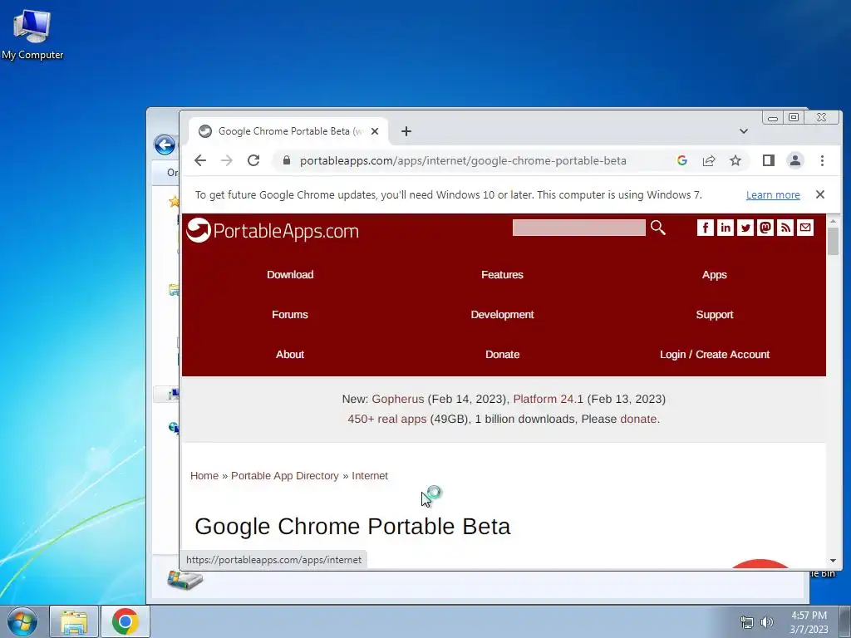Click Login / Create Account
Screen dimensions: 851x638
pyautogui.click(x=714, y=354)
